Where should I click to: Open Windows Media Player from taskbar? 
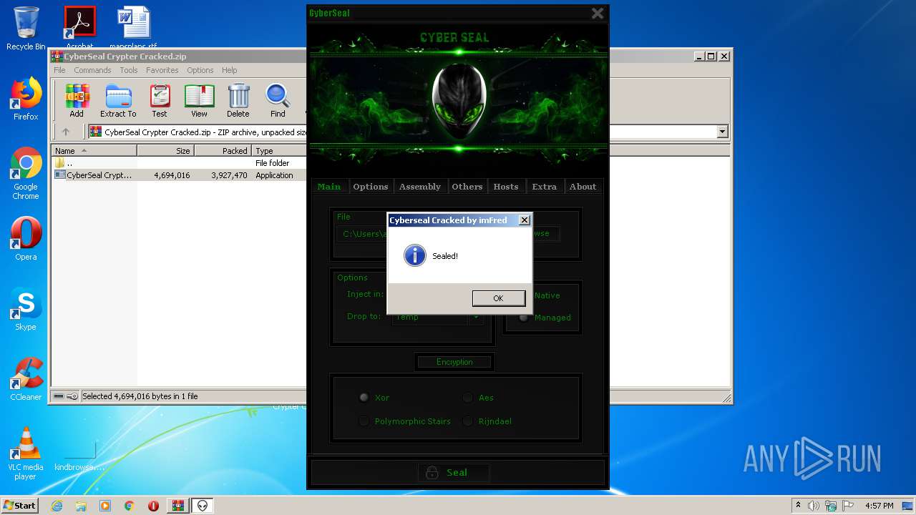click(105, 506)
